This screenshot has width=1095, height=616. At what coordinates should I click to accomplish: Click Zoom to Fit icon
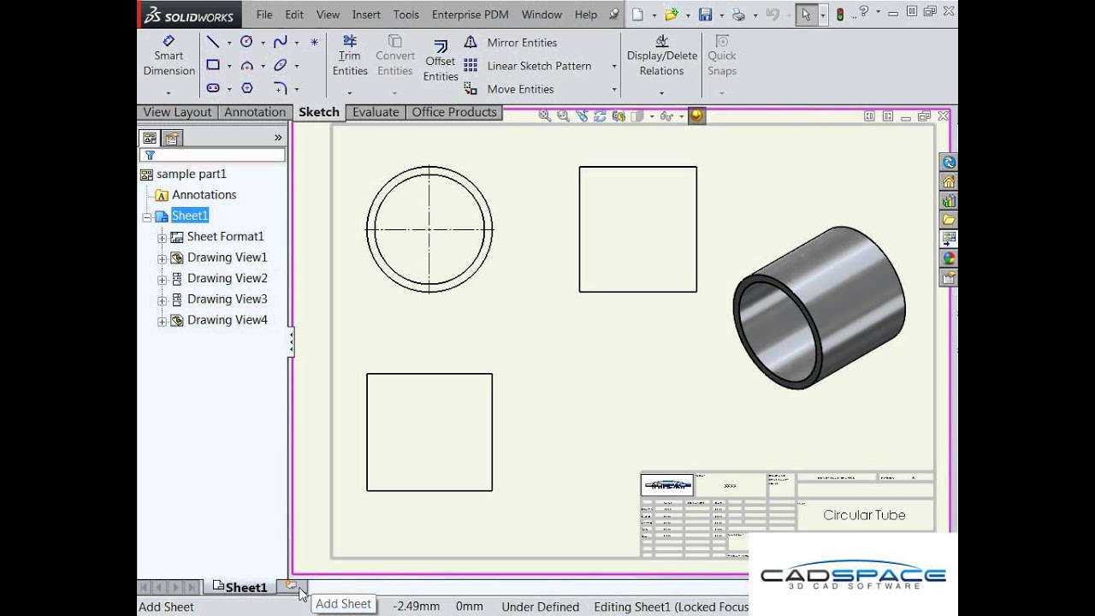tap(544, 116)
